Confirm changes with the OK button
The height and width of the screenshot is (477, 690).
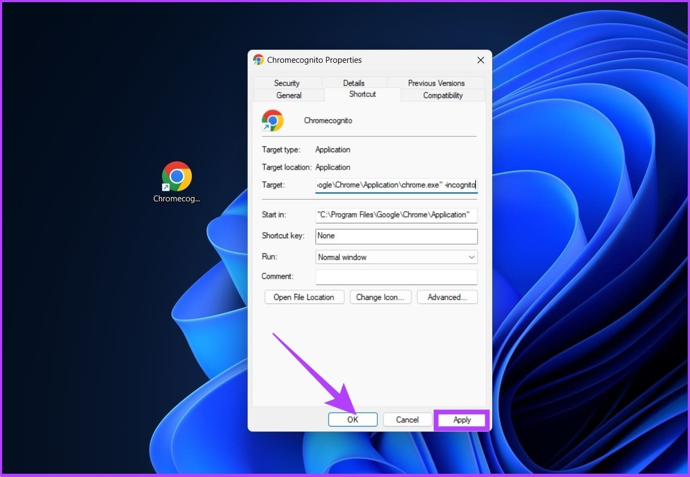coord(353,420)
